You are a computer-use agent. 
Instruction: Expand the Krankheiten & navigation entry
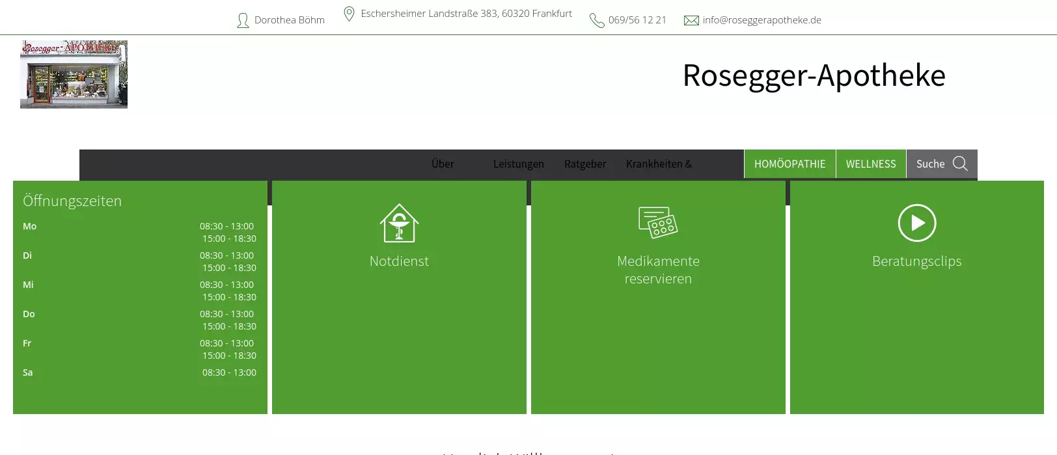pos(659,164)
